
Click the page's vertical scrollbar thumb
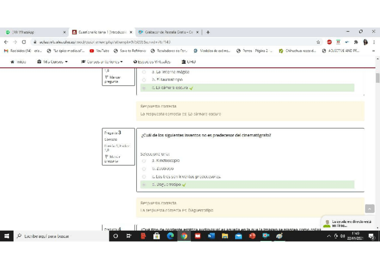377,78
